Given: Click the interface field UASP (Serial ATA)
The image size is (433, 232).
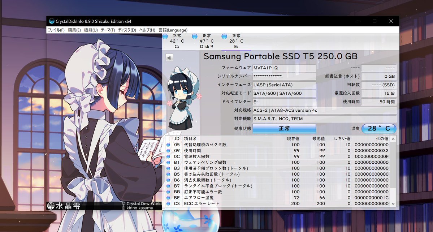Looking at the screenshot, I should 284,85.
